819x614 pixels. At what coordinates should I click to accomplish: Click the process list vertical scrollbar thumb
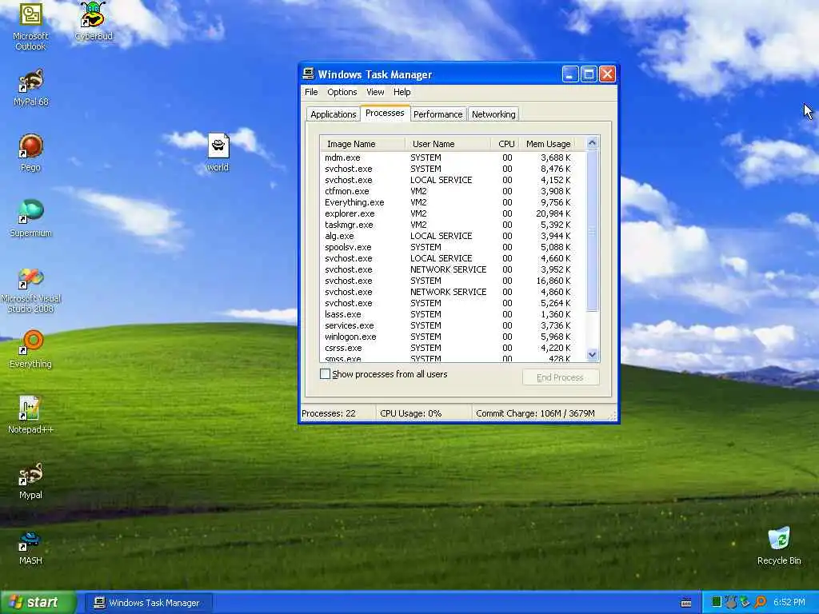pyautogui.click(x=592, y=230)
